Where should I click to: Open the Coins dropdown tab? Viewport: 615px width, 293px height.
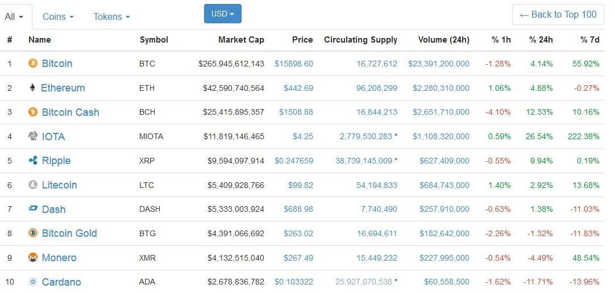pyautogui.click(x=58, y=17)
